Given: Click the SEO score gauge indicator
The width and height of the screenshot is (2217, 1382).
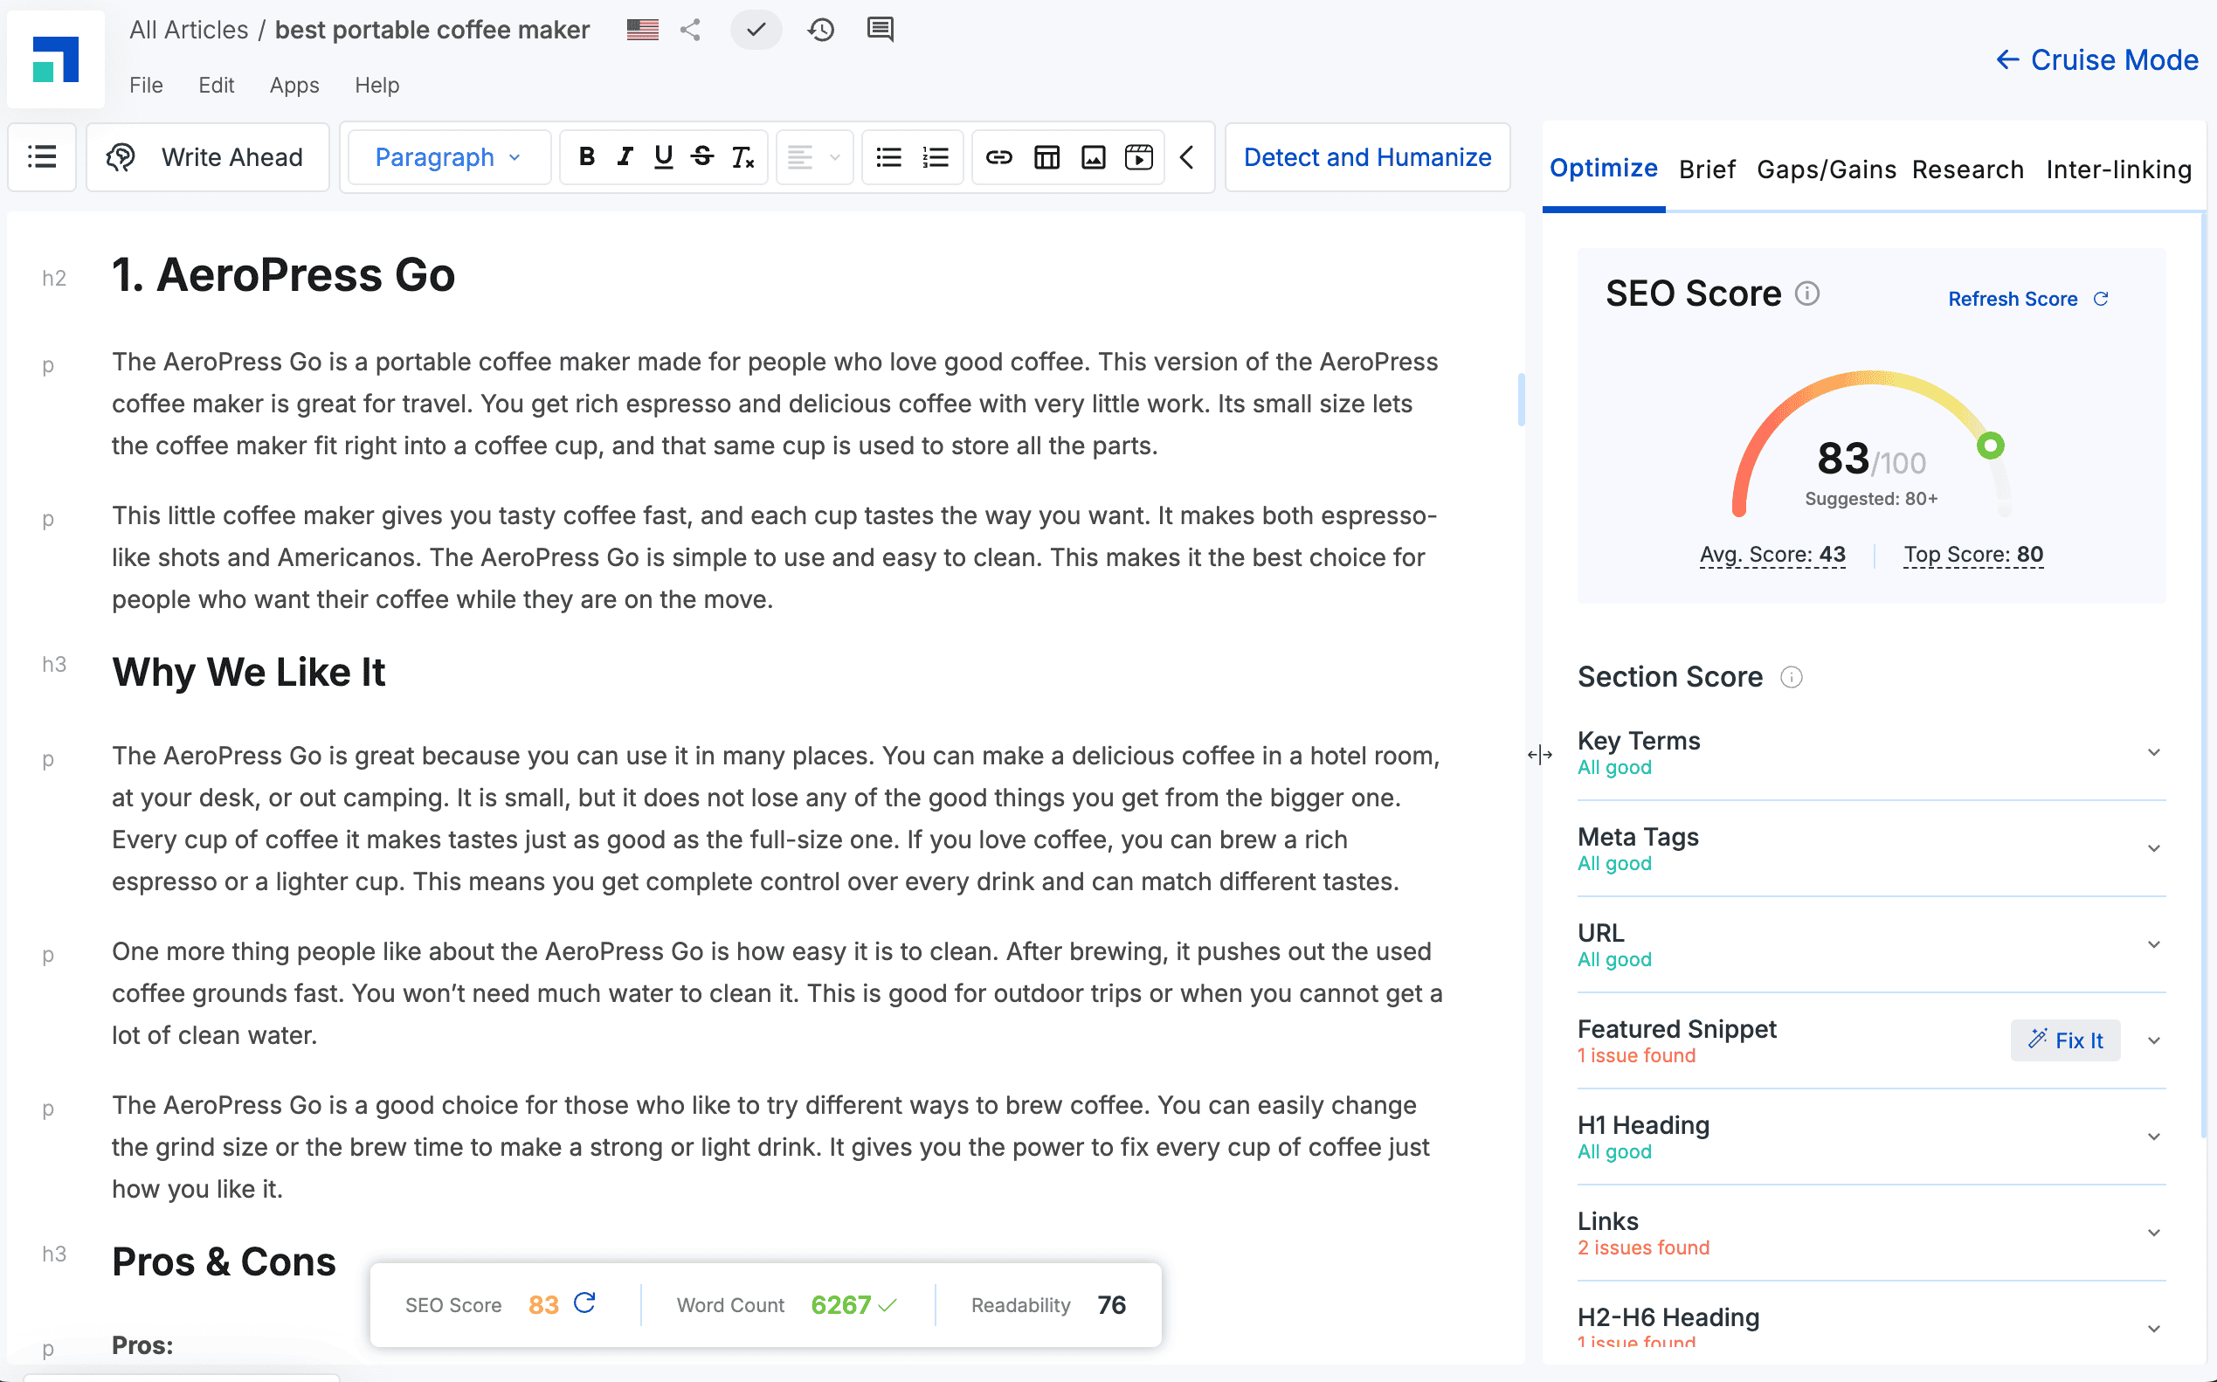Looking at the screenshot, I should pyautogui.click(x=1991, y=446).
